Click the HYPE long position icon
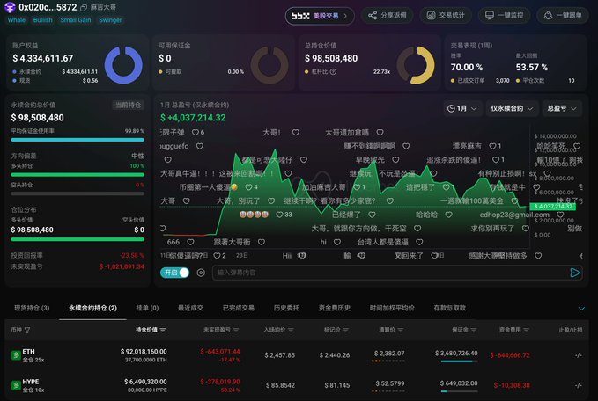598x401 pixels. pyautogui.click(x=16, y=385)
